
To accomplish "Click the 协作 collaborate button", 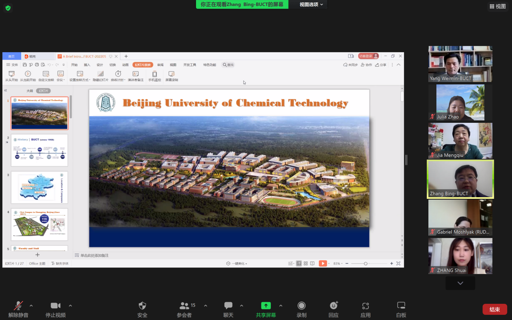I will pyautogui.click(x=367, y=65).
